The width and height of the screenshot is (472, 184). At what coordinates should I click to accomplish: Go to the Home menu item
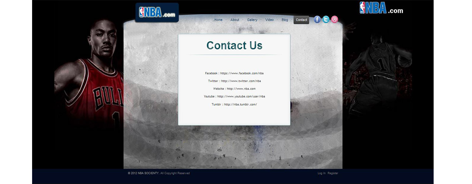[218, 20]
